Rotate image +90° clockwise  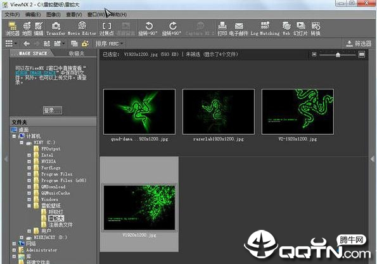tap(172, 28)
